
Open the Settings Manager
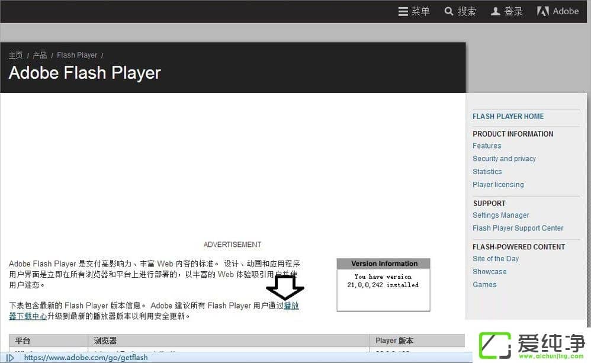click(500, 215)
